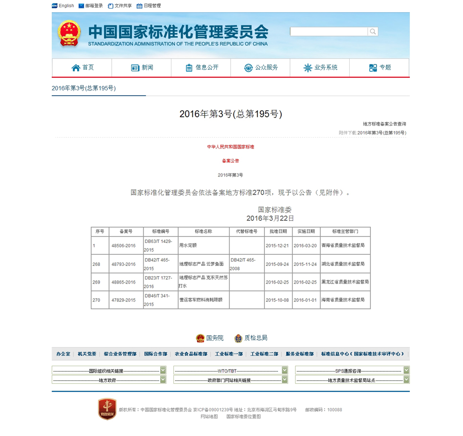Screen dimensions: 463x436
Task: Open the 网站地图 footer link
Action: coord(209,417)
